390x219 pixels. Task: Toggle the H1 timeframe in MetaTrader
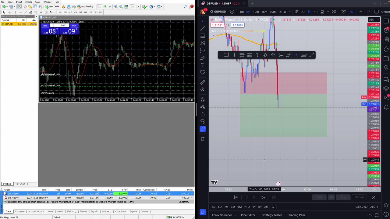80,12
